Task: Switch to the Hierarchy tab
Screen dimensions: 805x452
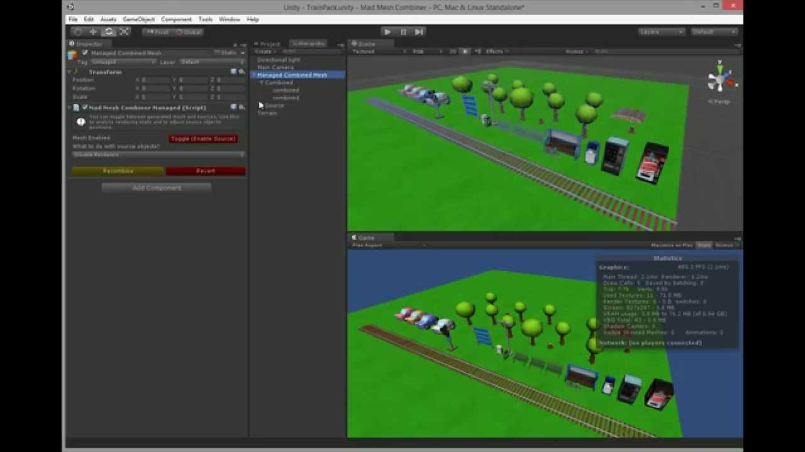Action: [x=309, y=44]
